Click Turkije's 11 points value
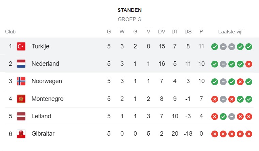Viewport: 259px width, 151px height. point(201,46)
